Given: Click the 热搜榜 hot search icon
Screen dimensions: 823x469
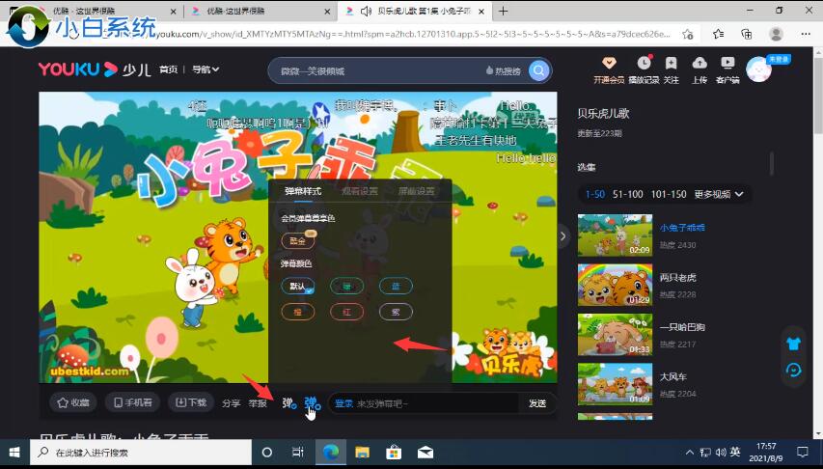Looking at the screenshot, I should [x=504, y=70].
